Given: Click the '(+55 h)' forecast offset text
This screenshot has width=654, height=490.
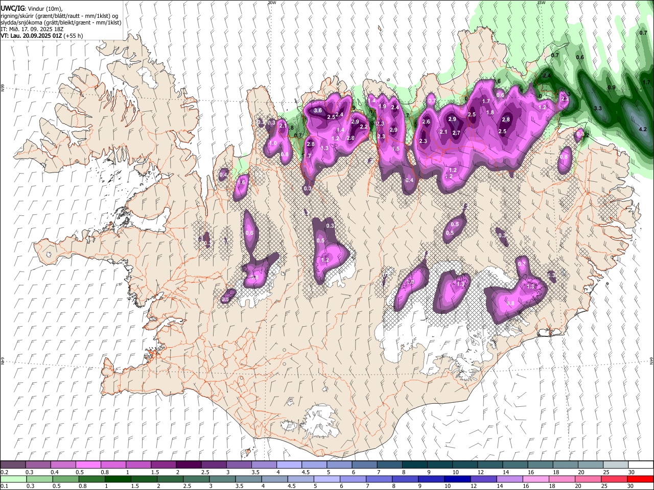Looking at the screenshot, I should (x=74, y=36).
